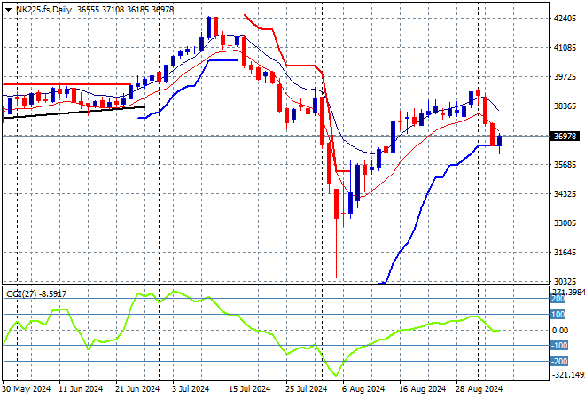
Task: Click the CCI 200 level label
Action: coord(558,299)
